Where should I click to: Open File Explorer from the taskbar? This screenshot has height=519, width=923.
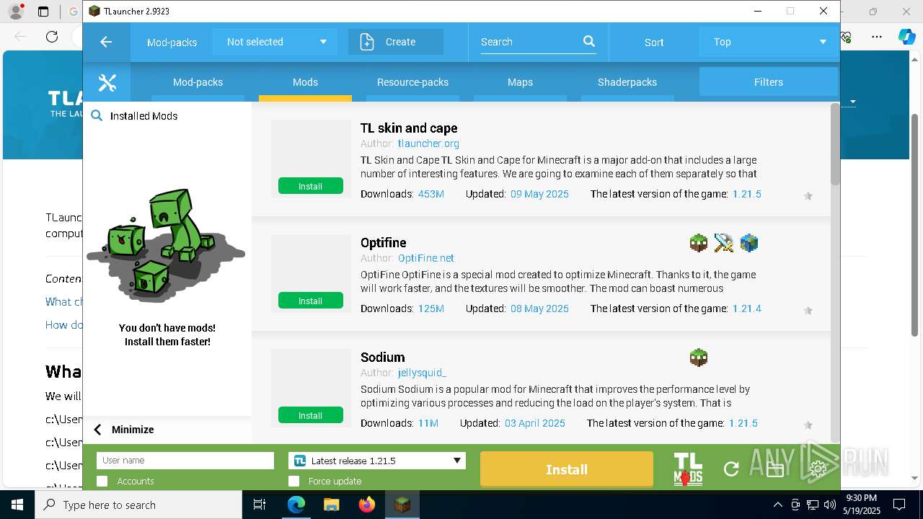(332, 505)
